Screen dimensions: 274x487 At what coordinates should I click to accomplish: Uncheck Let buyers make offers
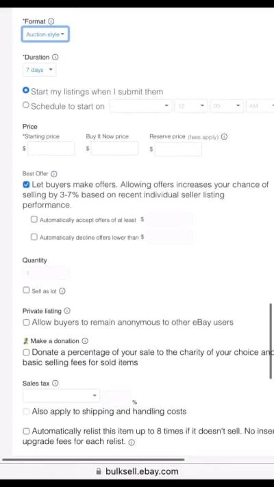[26, 185]
